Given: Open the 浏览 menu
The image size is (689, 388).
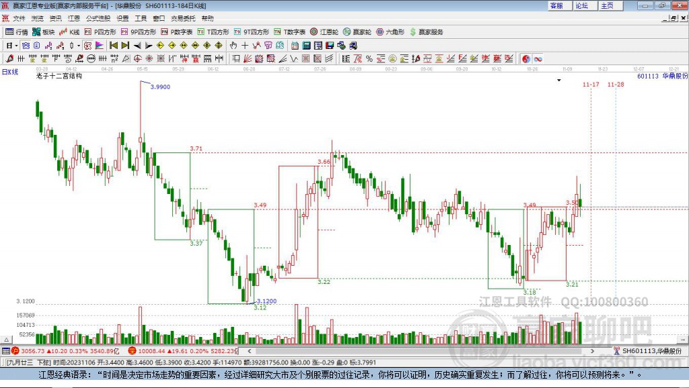Looking at the screenshot, I should coord(38,18).
